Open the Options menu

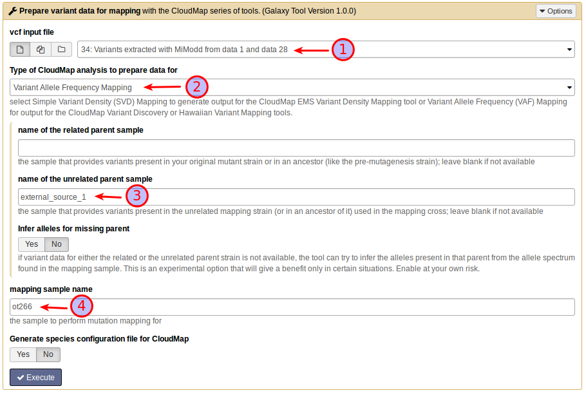tap(556, 11)
